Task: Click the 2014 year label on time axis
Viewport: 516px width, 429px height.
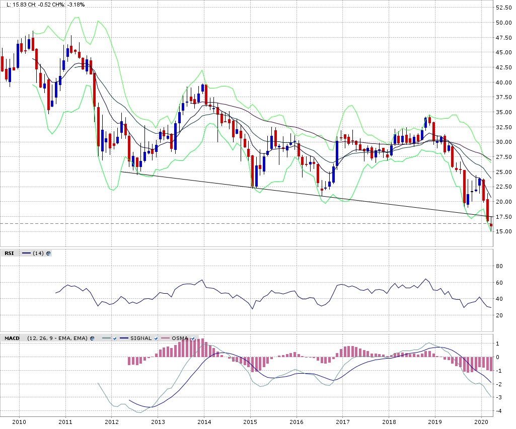Action: (204, 422)
